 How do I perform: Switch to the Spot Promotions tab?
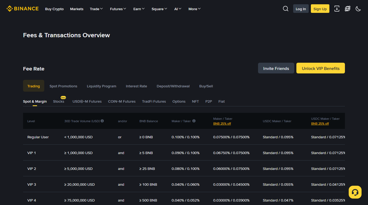63,86
